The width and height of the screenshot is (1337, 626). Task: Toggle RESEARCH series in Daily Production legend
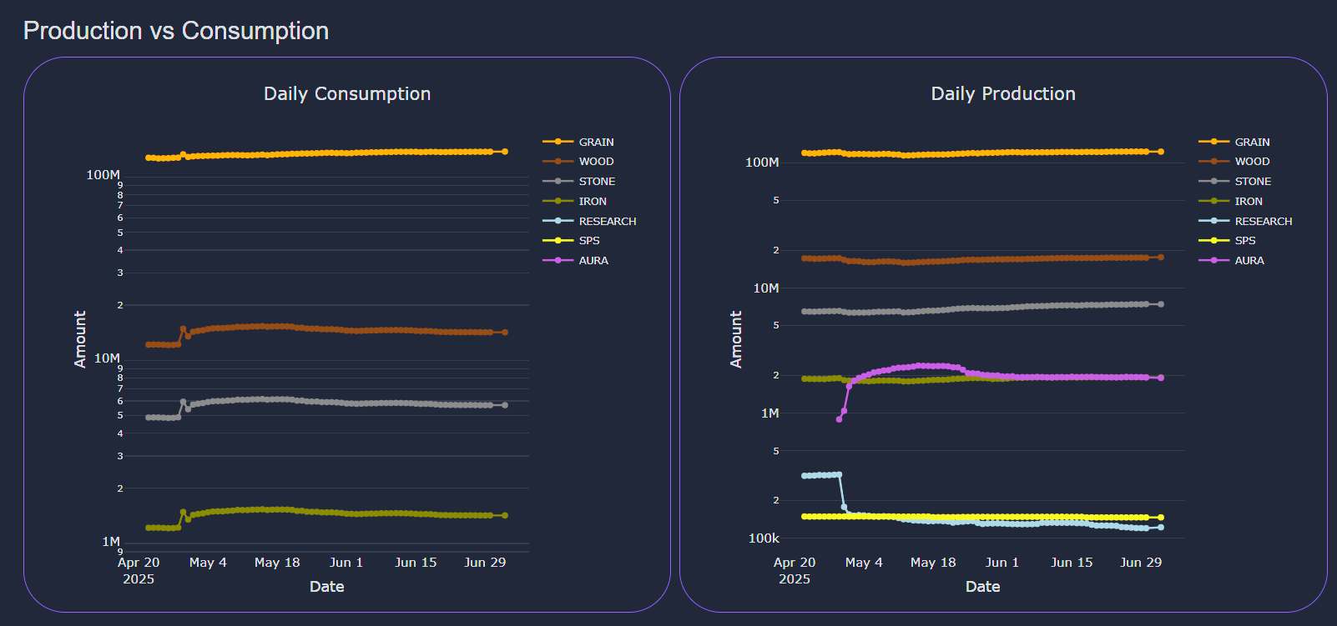point(1245,221)
